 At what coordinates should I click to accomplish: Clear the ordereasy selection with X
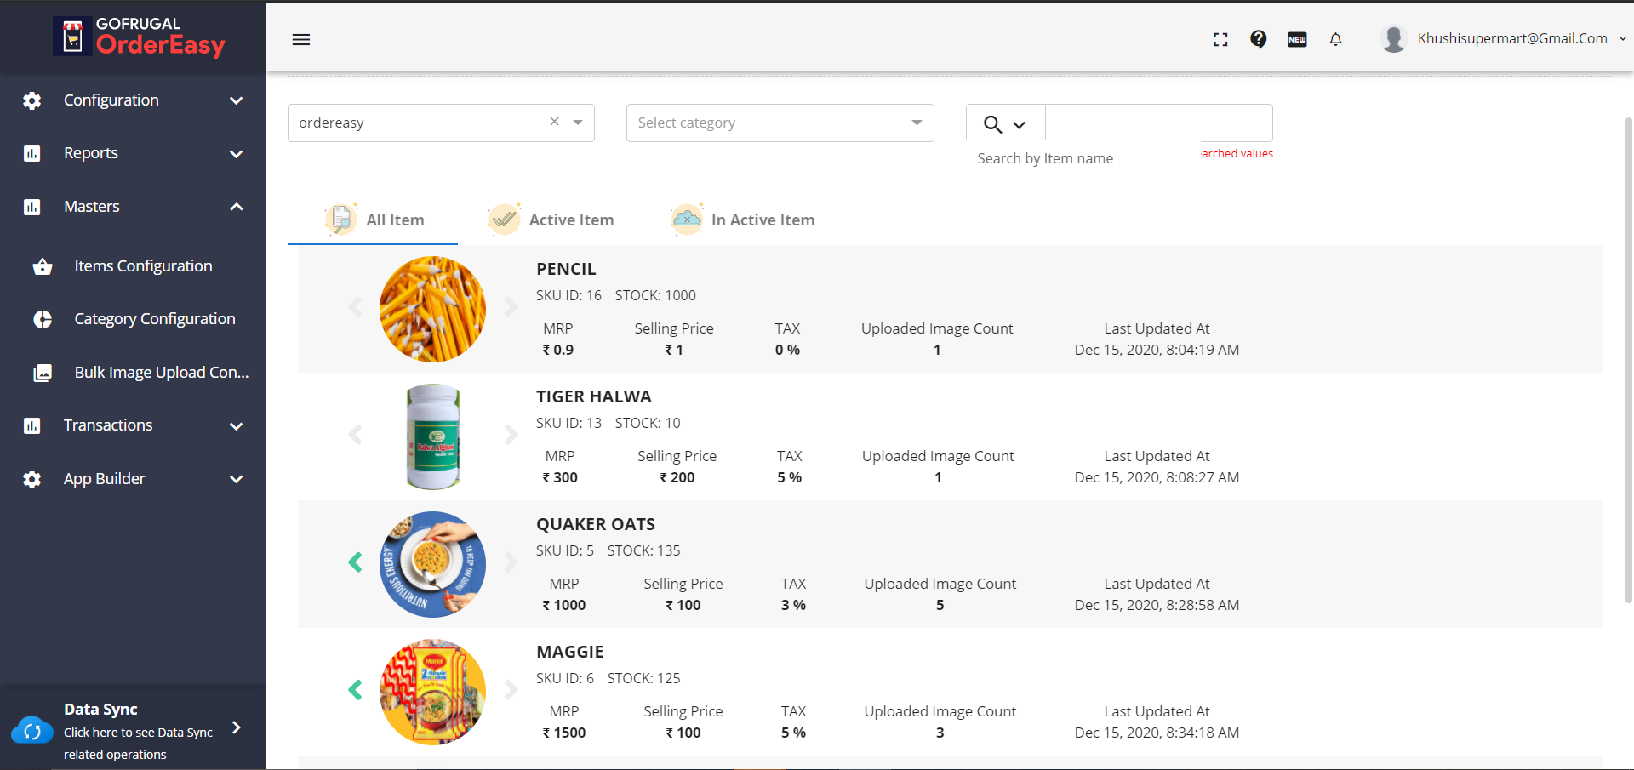[x=554, y=122]
